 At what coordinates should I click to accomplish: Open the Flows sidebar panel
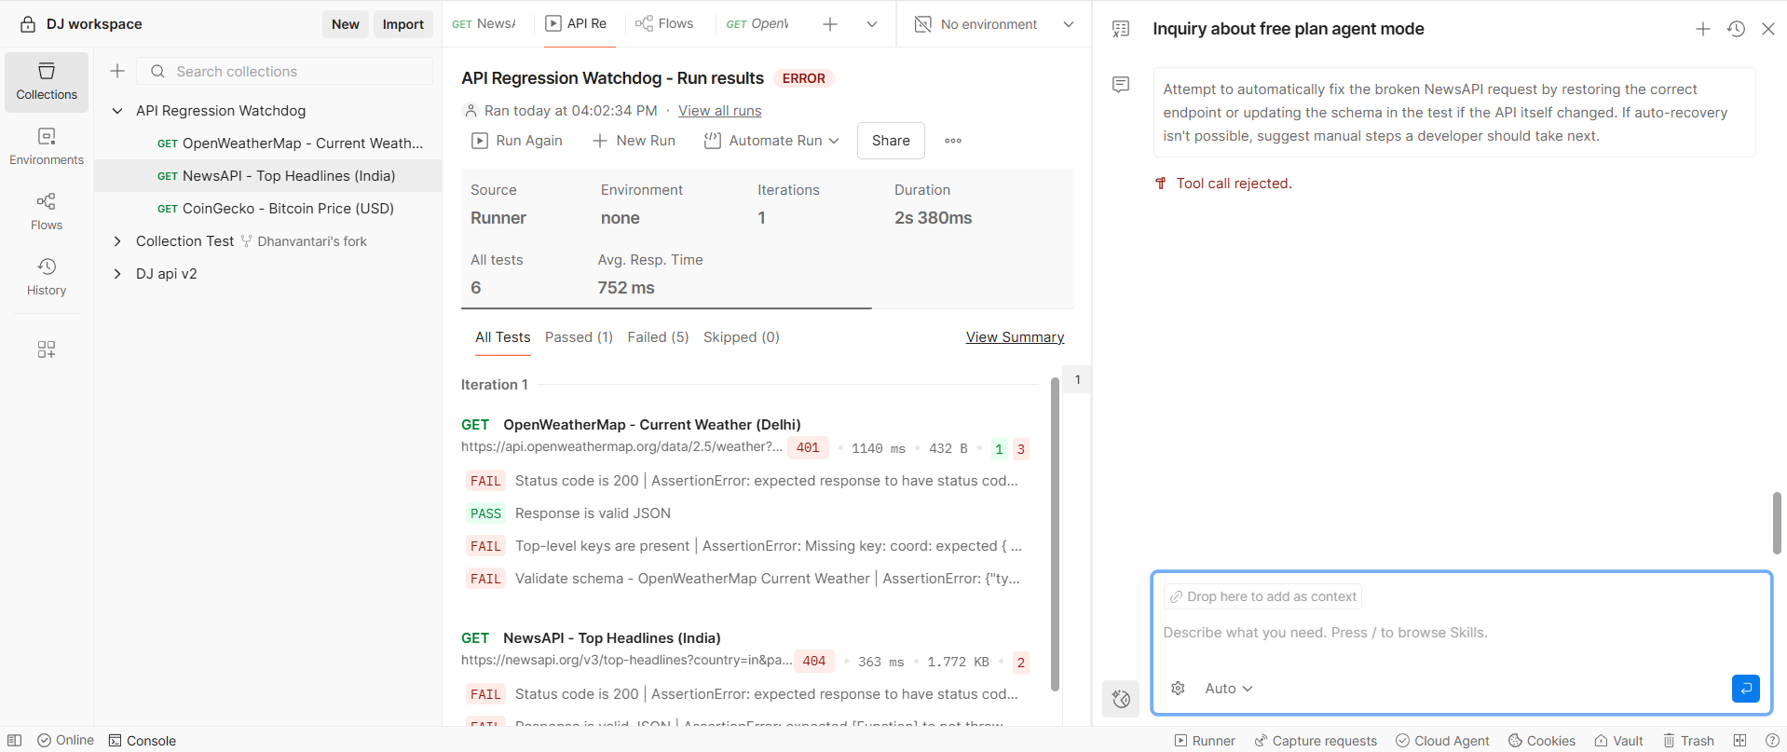(x=47, y=212)
